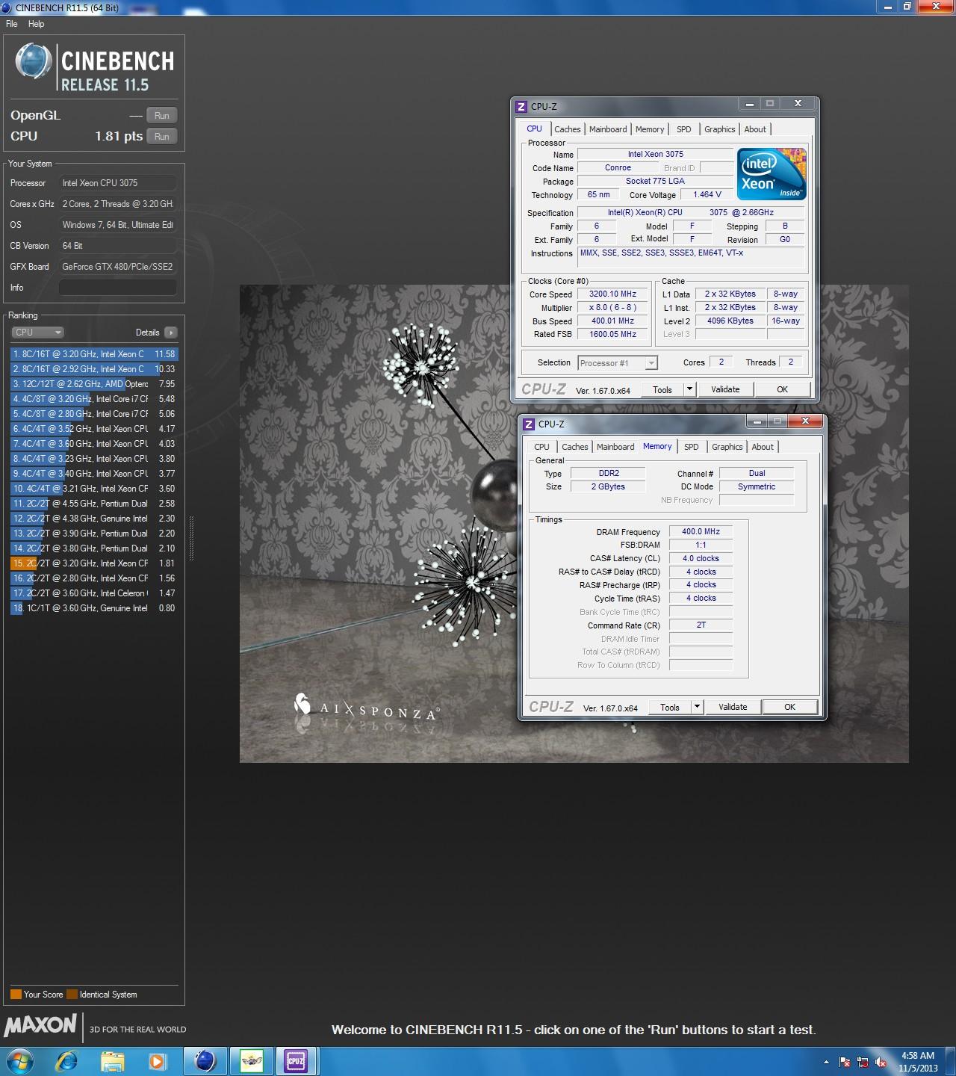Open SPD tab in lower CPU-Z window

(x=692, y=447)
